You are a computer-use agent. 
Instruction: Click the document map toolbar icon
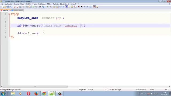(72, 7)
